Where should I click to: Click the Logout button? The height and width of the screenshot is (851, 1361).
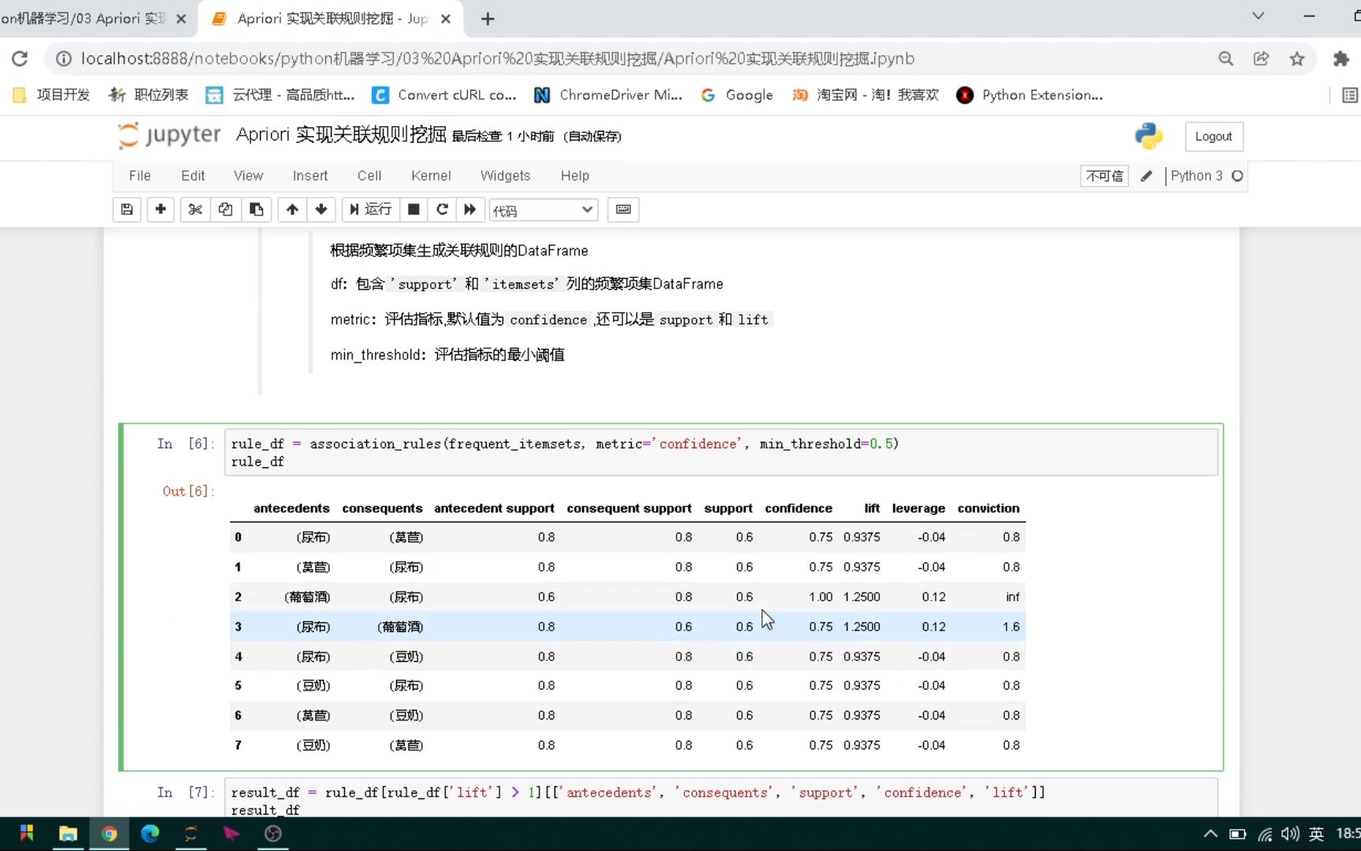point(1214,136)
